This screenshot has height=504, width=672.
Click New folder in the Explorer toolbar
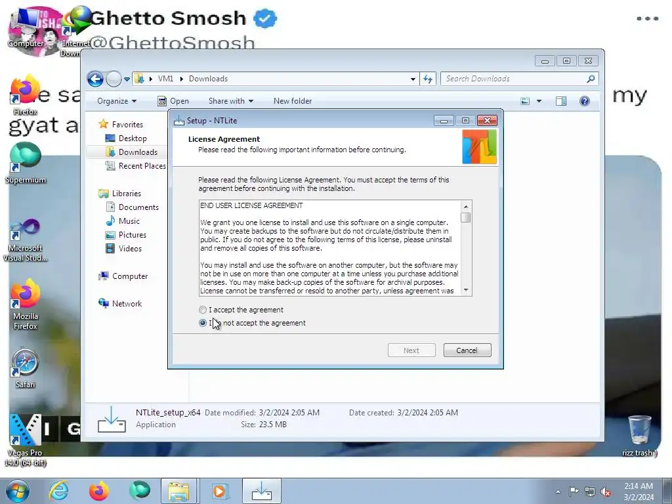click(293, 101)
